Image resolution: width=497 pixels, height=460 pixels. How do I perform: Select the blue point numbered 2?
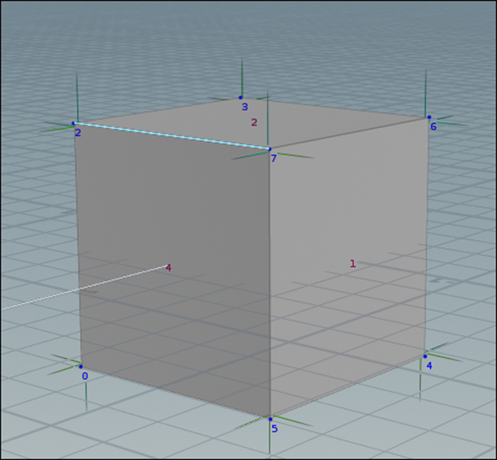(73, 123)
